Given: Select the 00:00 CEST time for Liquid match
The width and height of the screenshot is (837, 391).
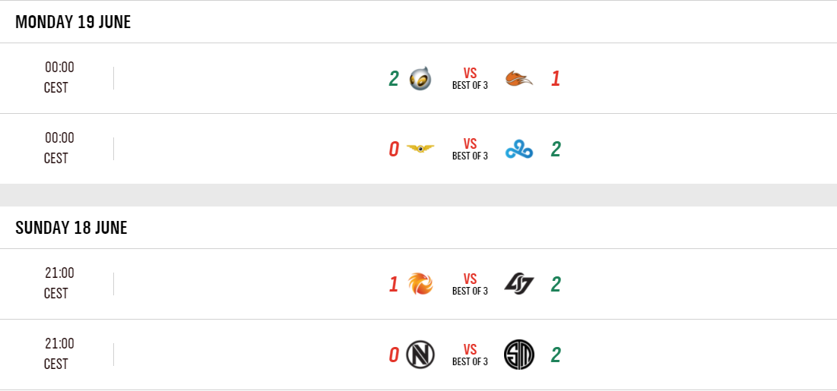Looking at the screenshot, I should (x=59, y=77).
